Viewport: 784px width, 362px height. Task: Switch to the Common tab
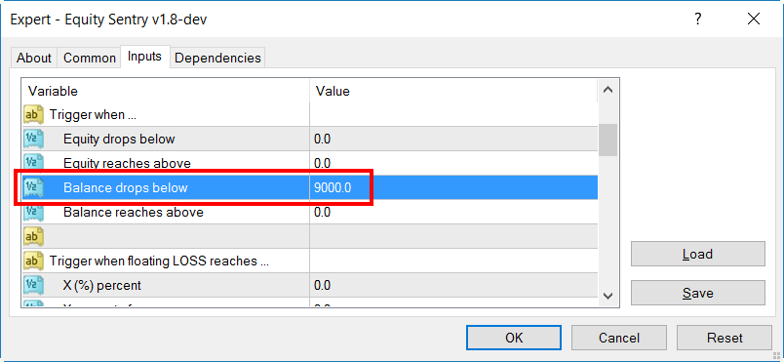[x=90, y=58]
